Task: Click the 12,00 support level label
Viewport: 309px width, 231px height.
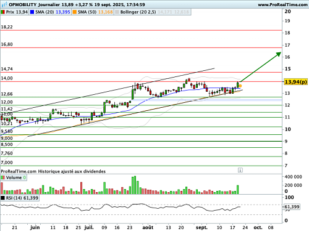Action: click(7, 102)
